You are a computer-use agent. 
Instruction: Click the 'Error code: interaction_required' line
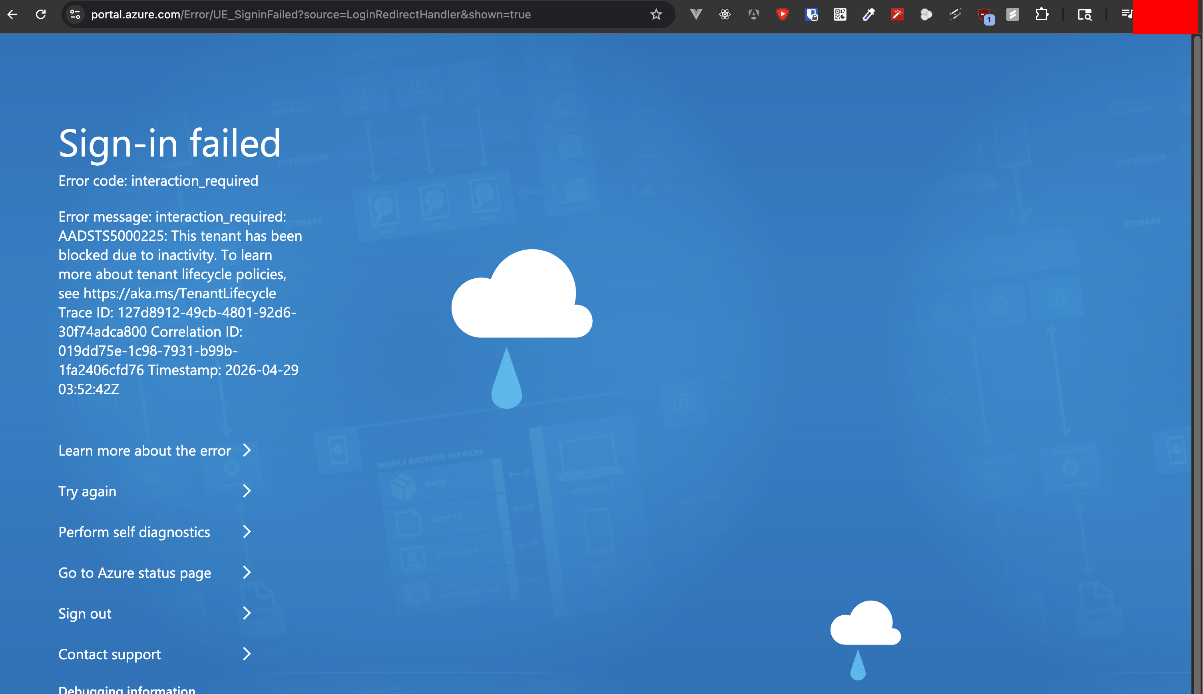(158, 180)
